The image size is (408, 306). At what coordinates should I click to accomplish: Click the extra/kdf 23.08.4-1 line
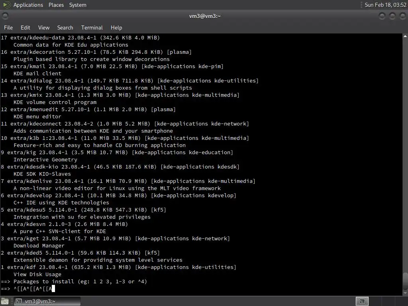[118, 267]
